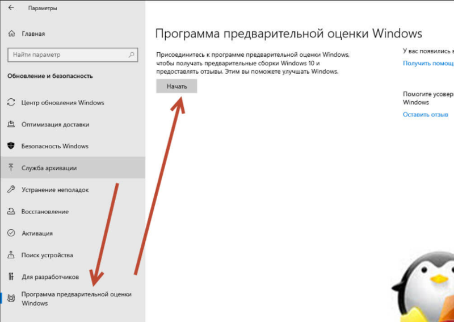
Task: Open Оптимизация доставки section
Action: click(73, 124)
